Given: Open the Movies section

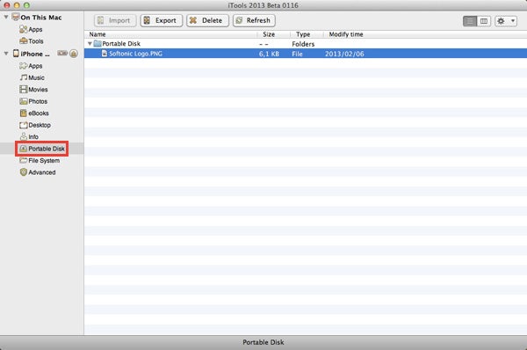Looking at the screenshot, I should [x=33, y=90].
